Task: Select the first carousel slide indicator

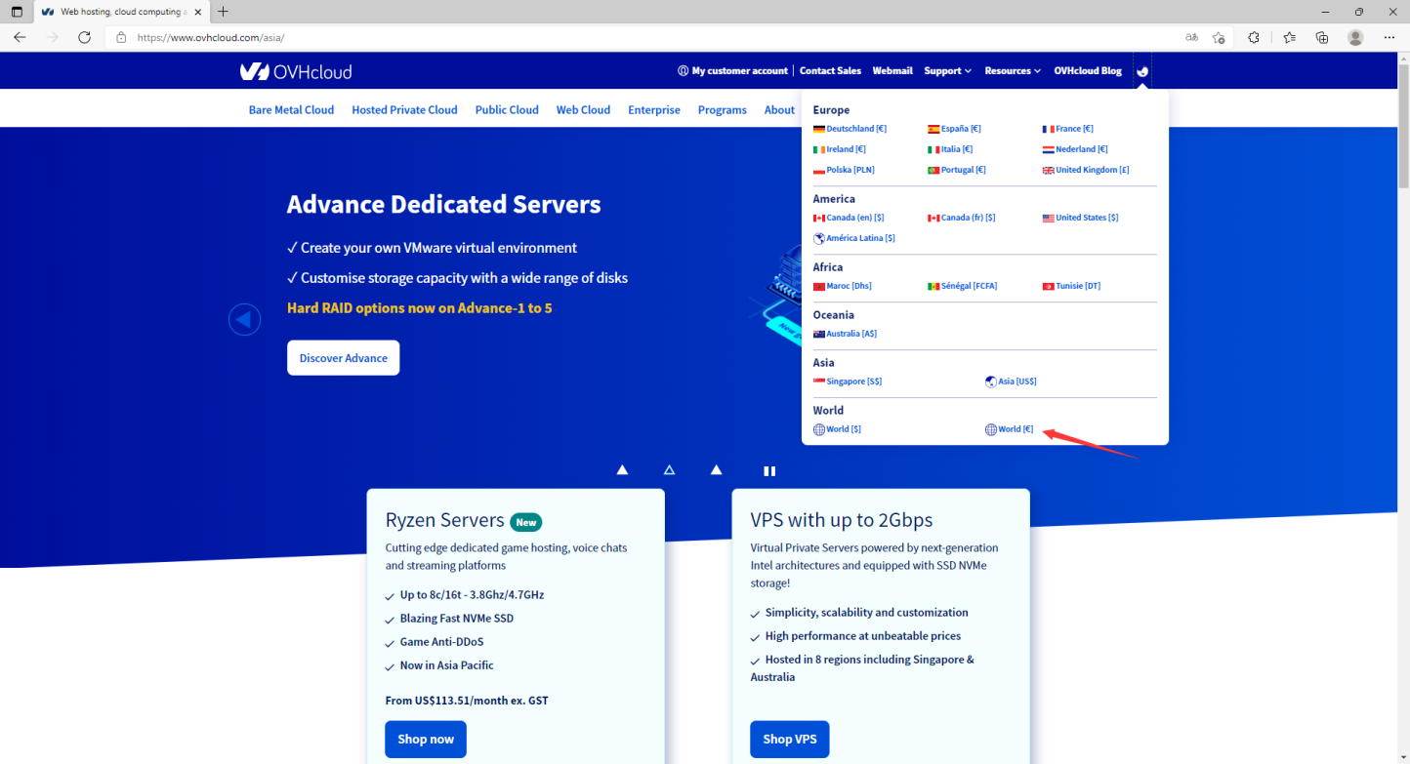Action: click(x=622, y=470)
